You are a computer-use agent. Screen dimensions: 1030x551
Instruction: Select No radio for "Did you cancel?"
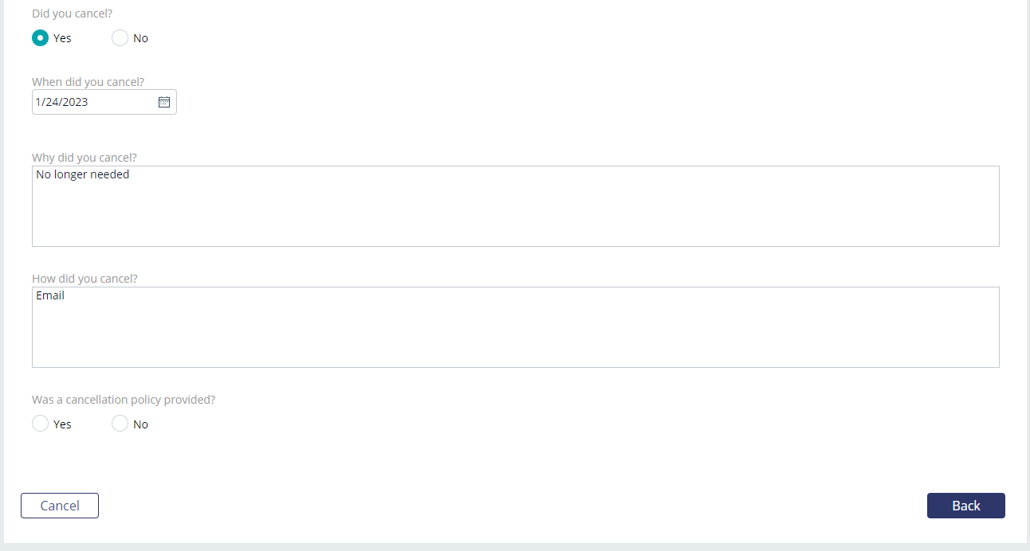(120, 38)
